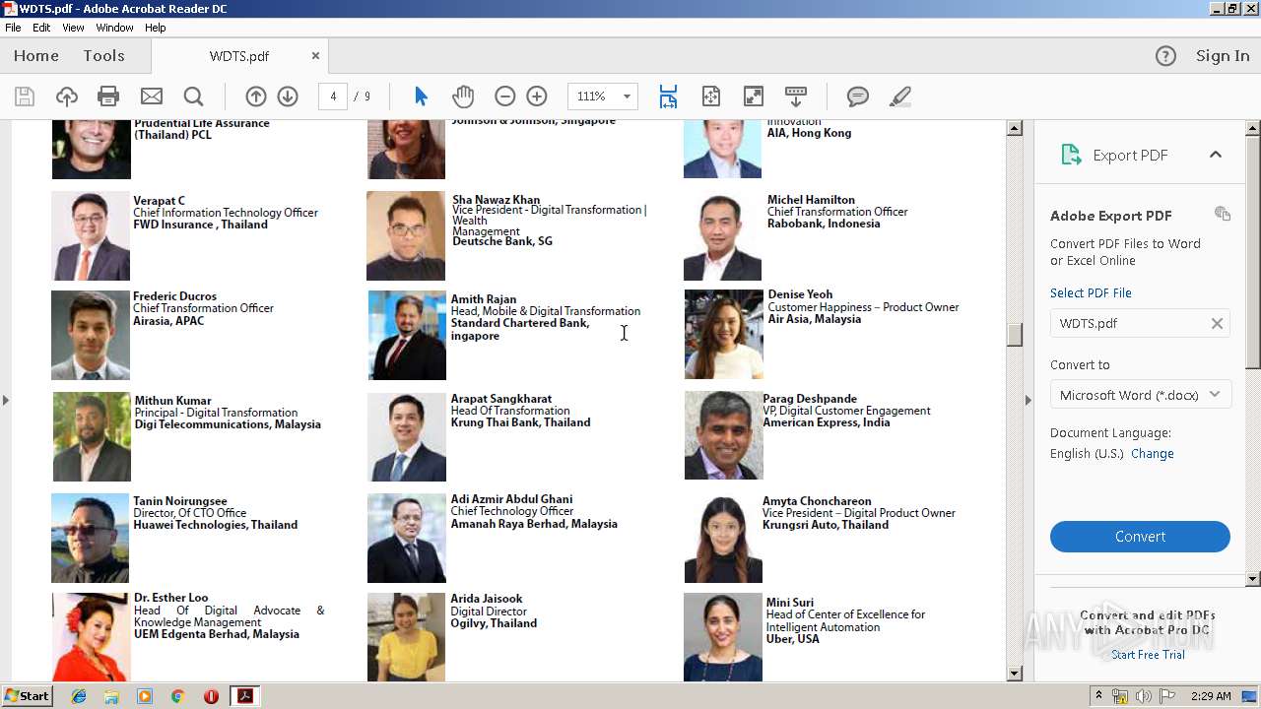Image resolution: width=1261 pixels, height=709 pixels.
Task: Open the Convert to format dropdown
Action: click(x=1140, y=395)
